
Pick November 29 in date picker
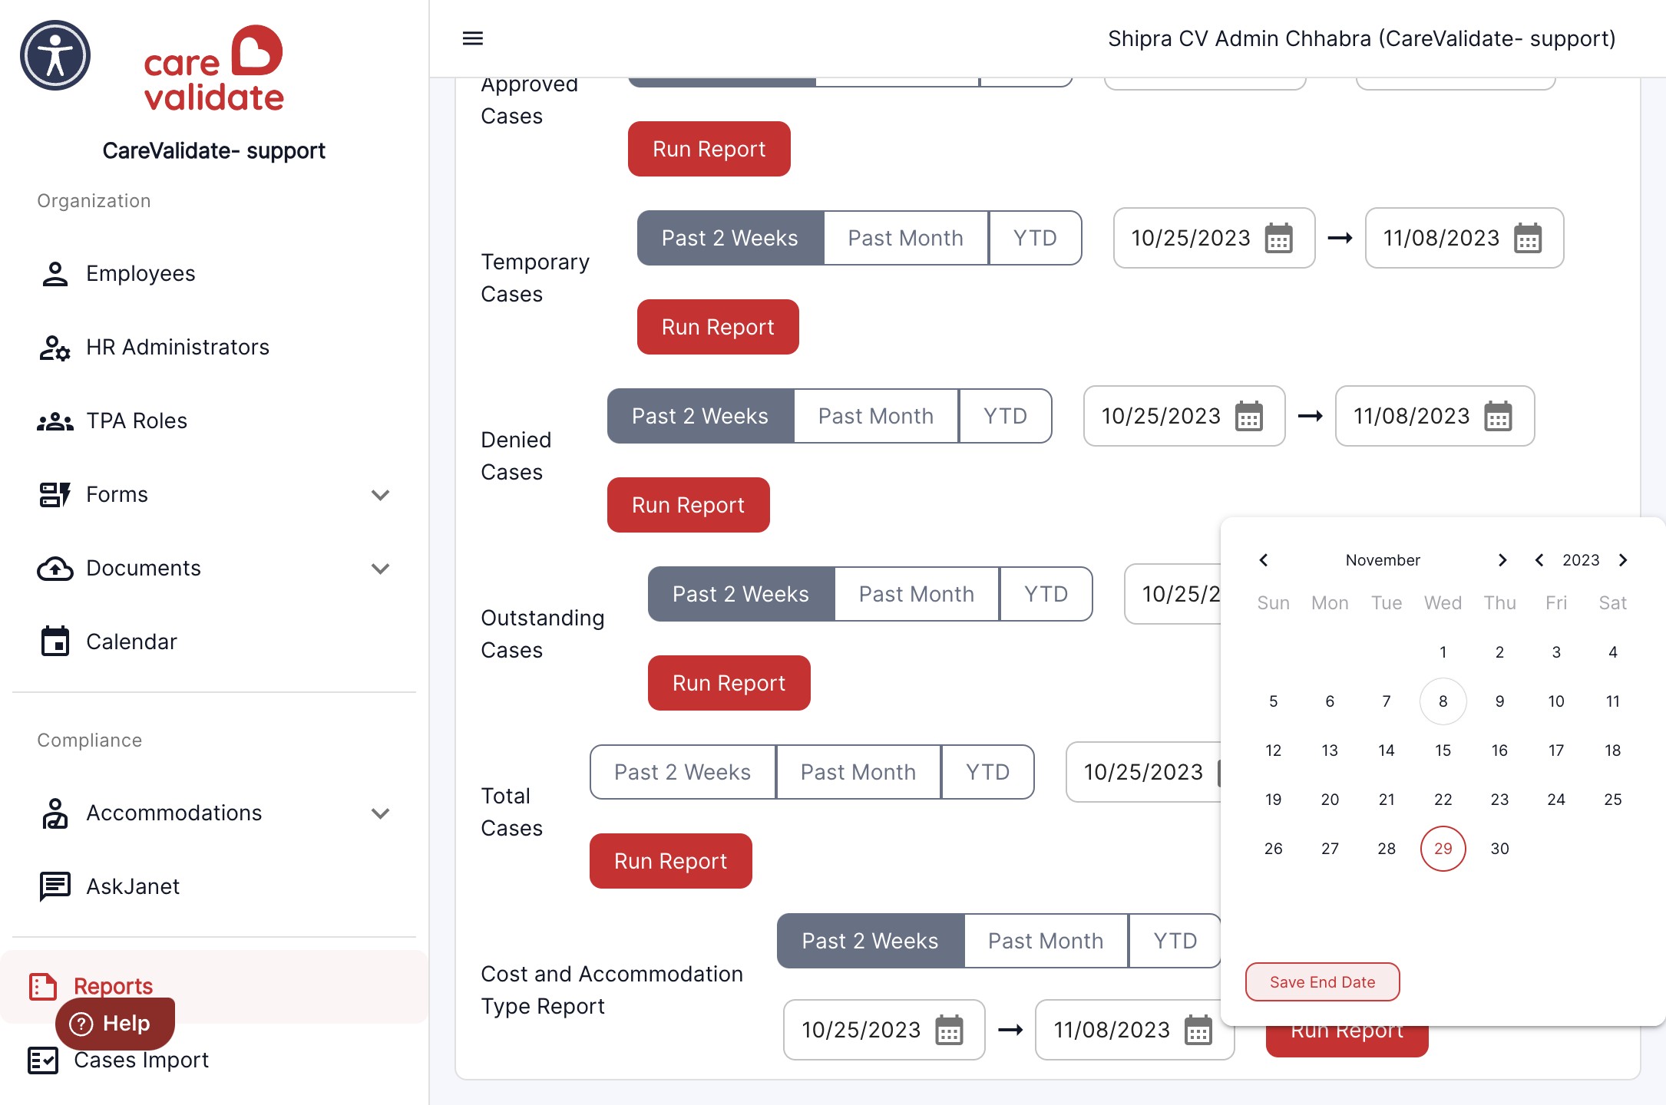[1443, 849]
